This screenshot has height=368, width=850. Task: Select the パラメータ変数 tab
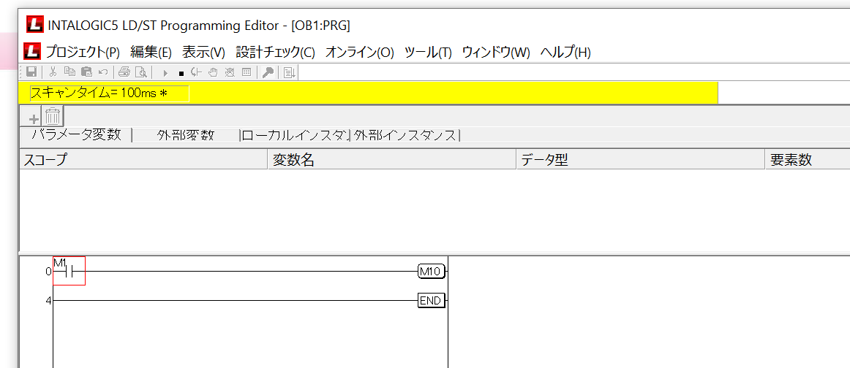(76, 135)
